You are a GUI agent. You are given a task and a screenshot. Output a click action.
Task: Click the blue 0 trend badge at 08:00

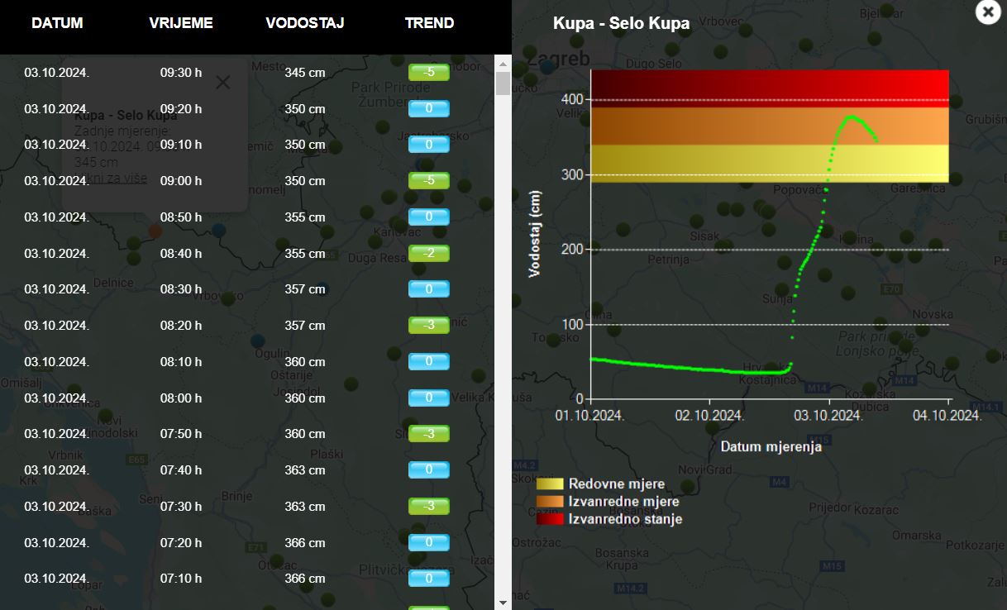tap(428, 398)
